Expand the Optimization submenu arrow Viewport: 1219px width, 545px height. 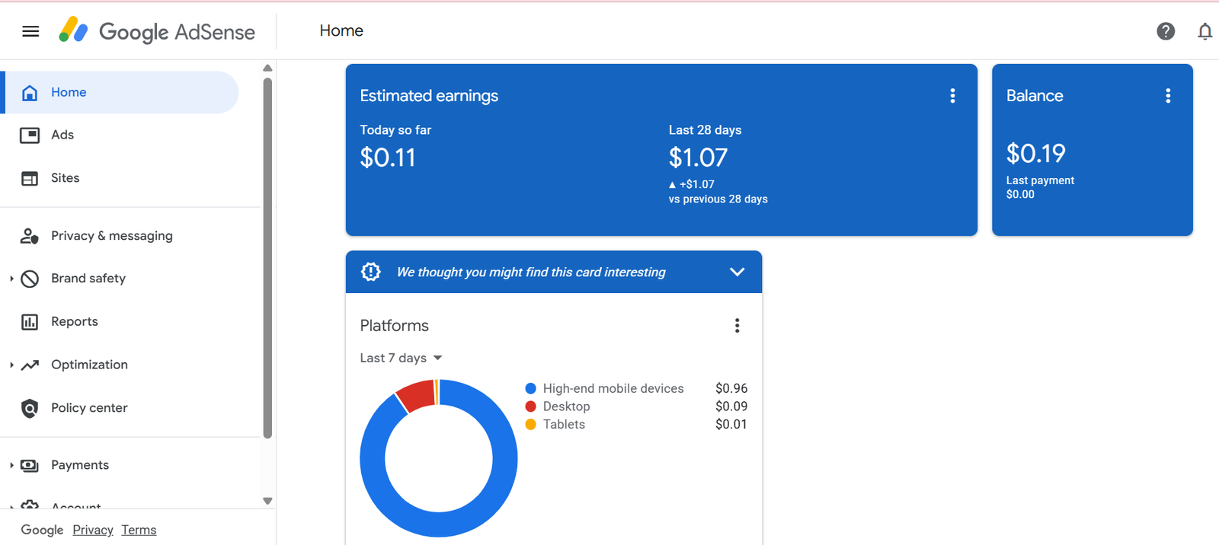[x=11, y=365]
